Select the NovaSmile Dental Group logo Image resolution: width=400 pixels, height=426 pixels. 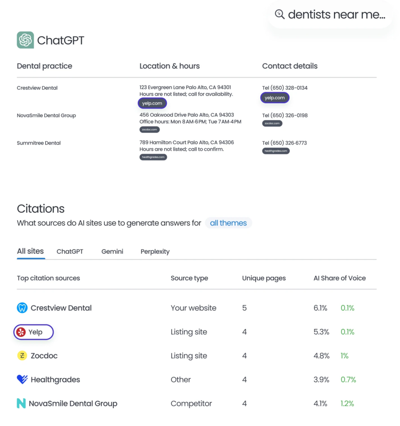click(22, 403)
